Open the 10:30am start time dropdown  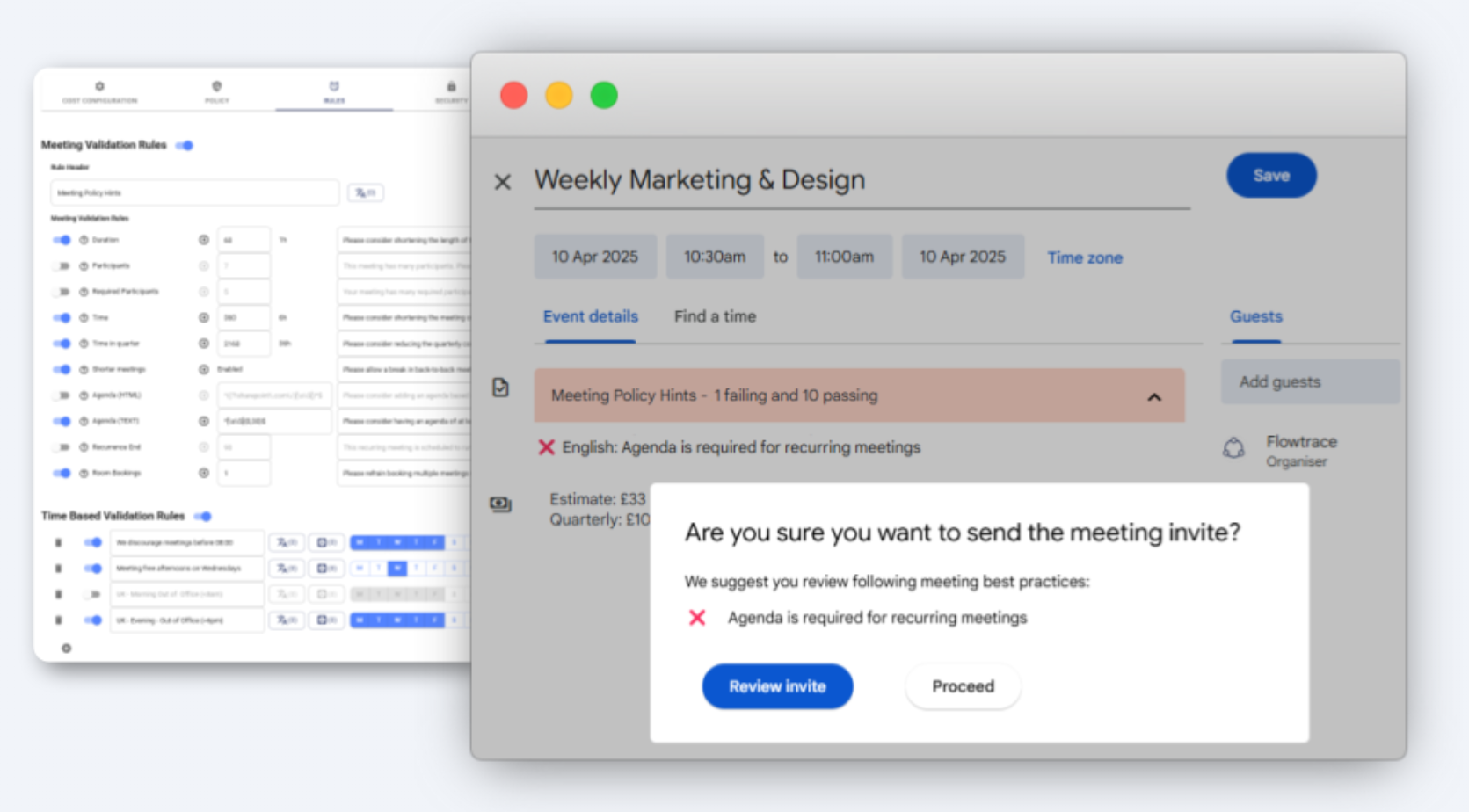pyautogui.click(x=715, y=257)
